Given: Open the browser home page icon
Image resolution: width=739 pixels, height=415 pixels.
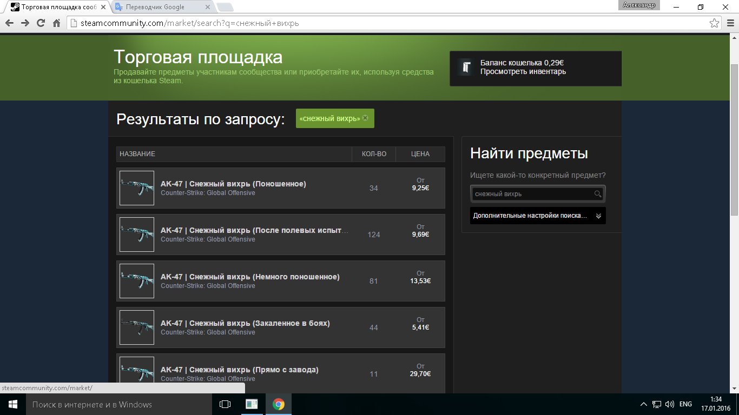Looking at the screenshot, I should coord(56,23).
